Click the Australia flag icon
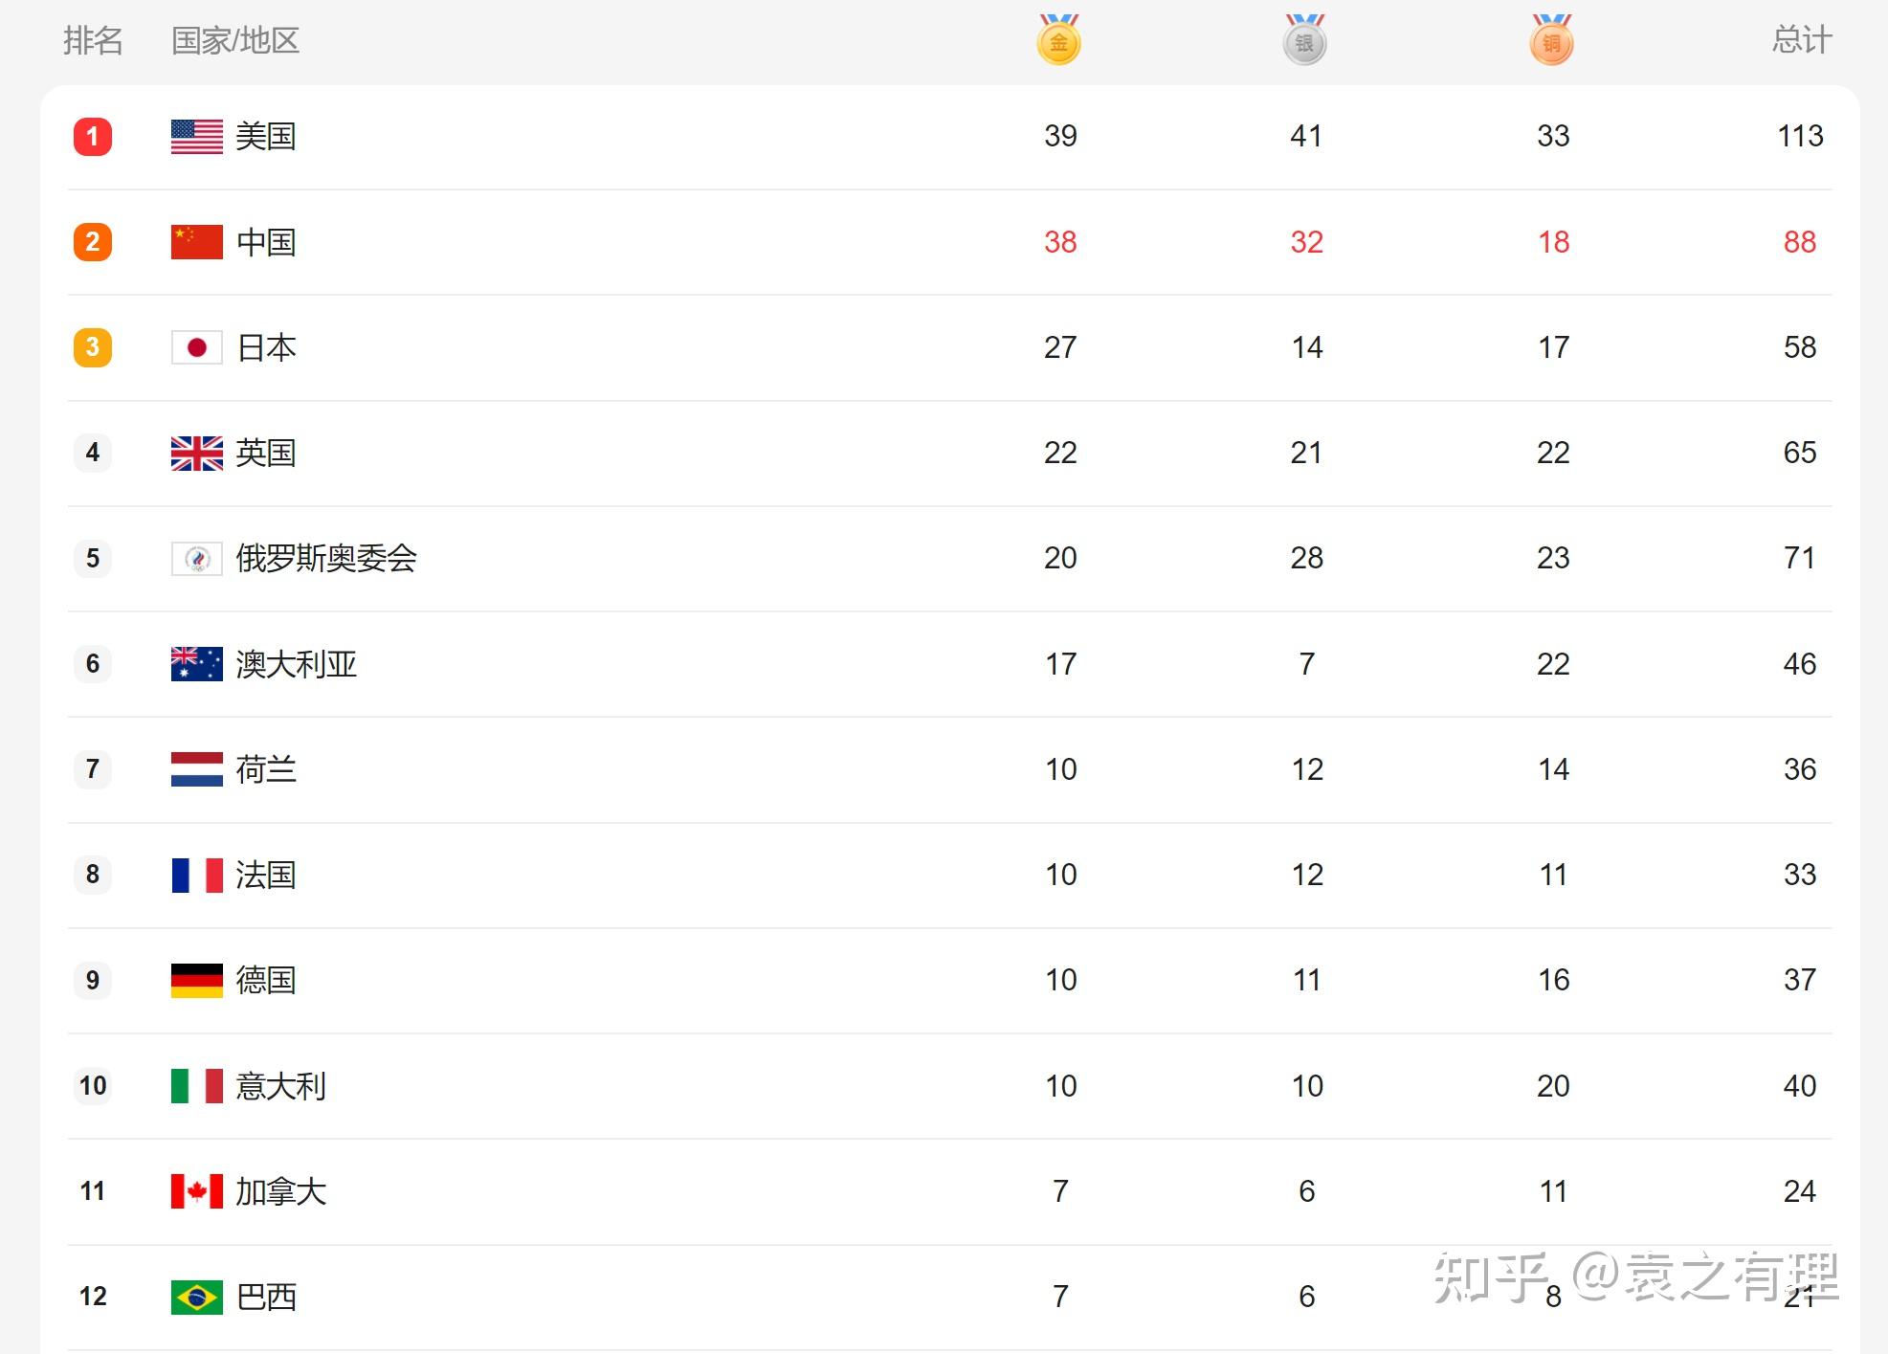This screenshot has width=1888, height=1354. coord(196,664)
